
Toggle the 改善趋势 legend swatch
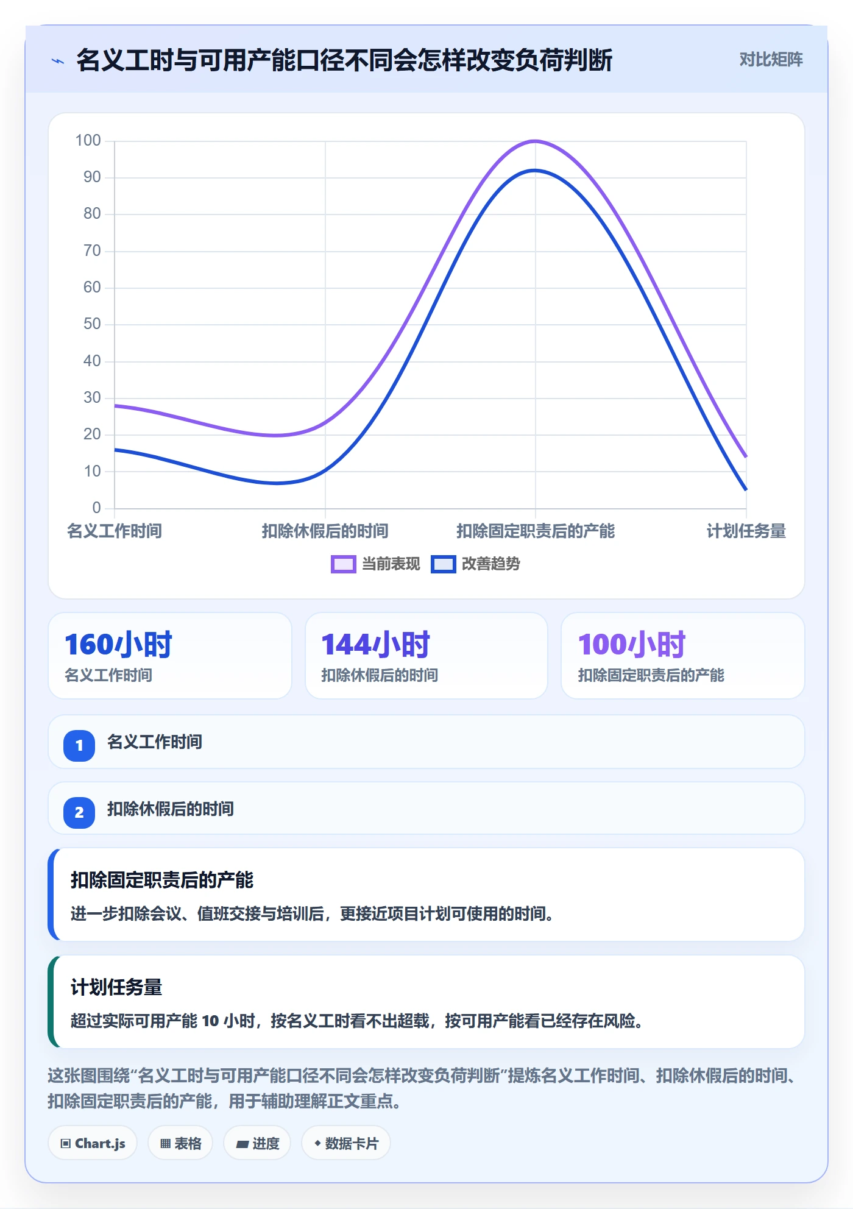tap(443, 564)
